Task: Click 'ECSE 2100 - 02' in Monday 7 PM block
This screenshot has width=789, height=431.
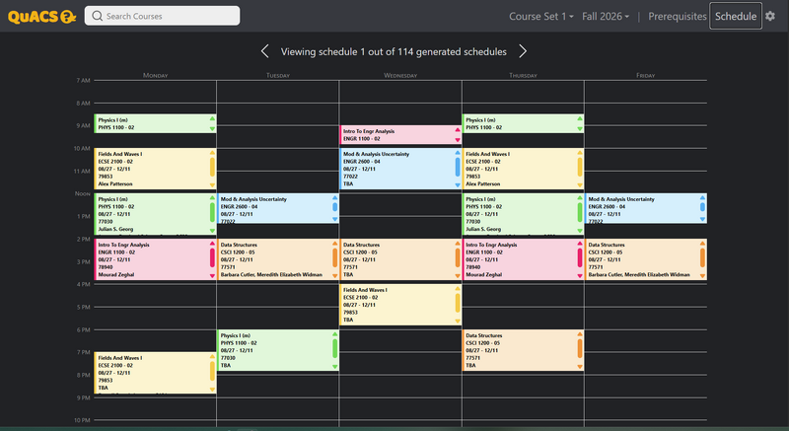Action: tap(115, 366)
